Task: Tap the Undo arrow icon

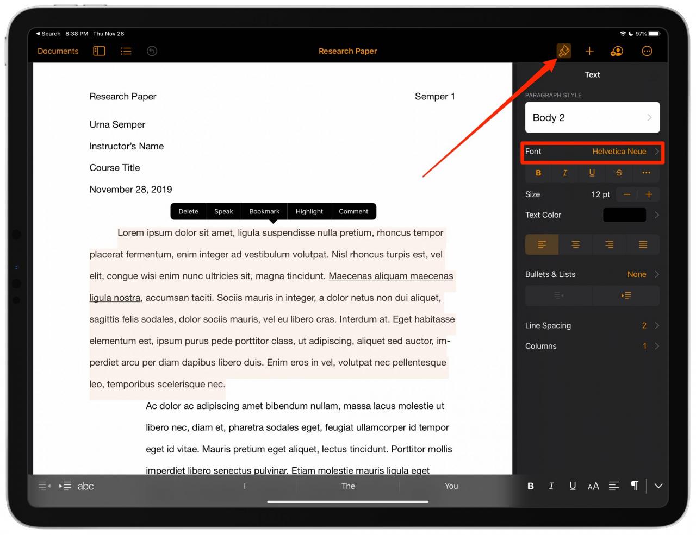Action: [152, 51]
